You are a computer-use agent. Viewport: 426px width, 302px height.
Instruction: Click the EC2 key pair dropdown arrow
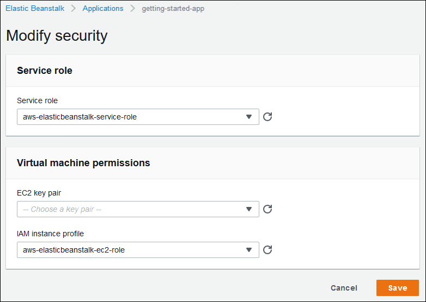tap(249, 209)
